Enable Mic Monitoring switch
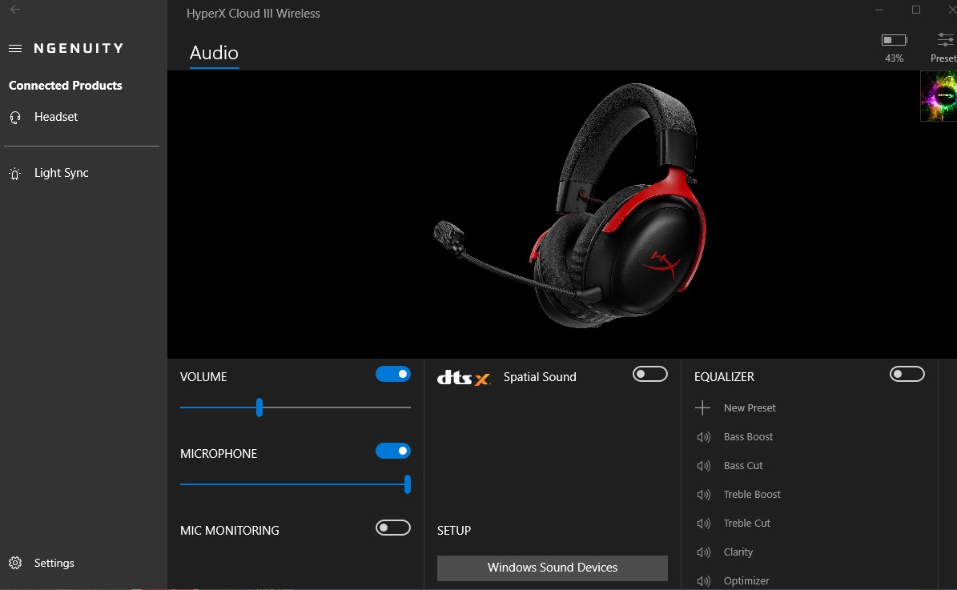Viewport: 957px width, 590px height. pos(393,528)
